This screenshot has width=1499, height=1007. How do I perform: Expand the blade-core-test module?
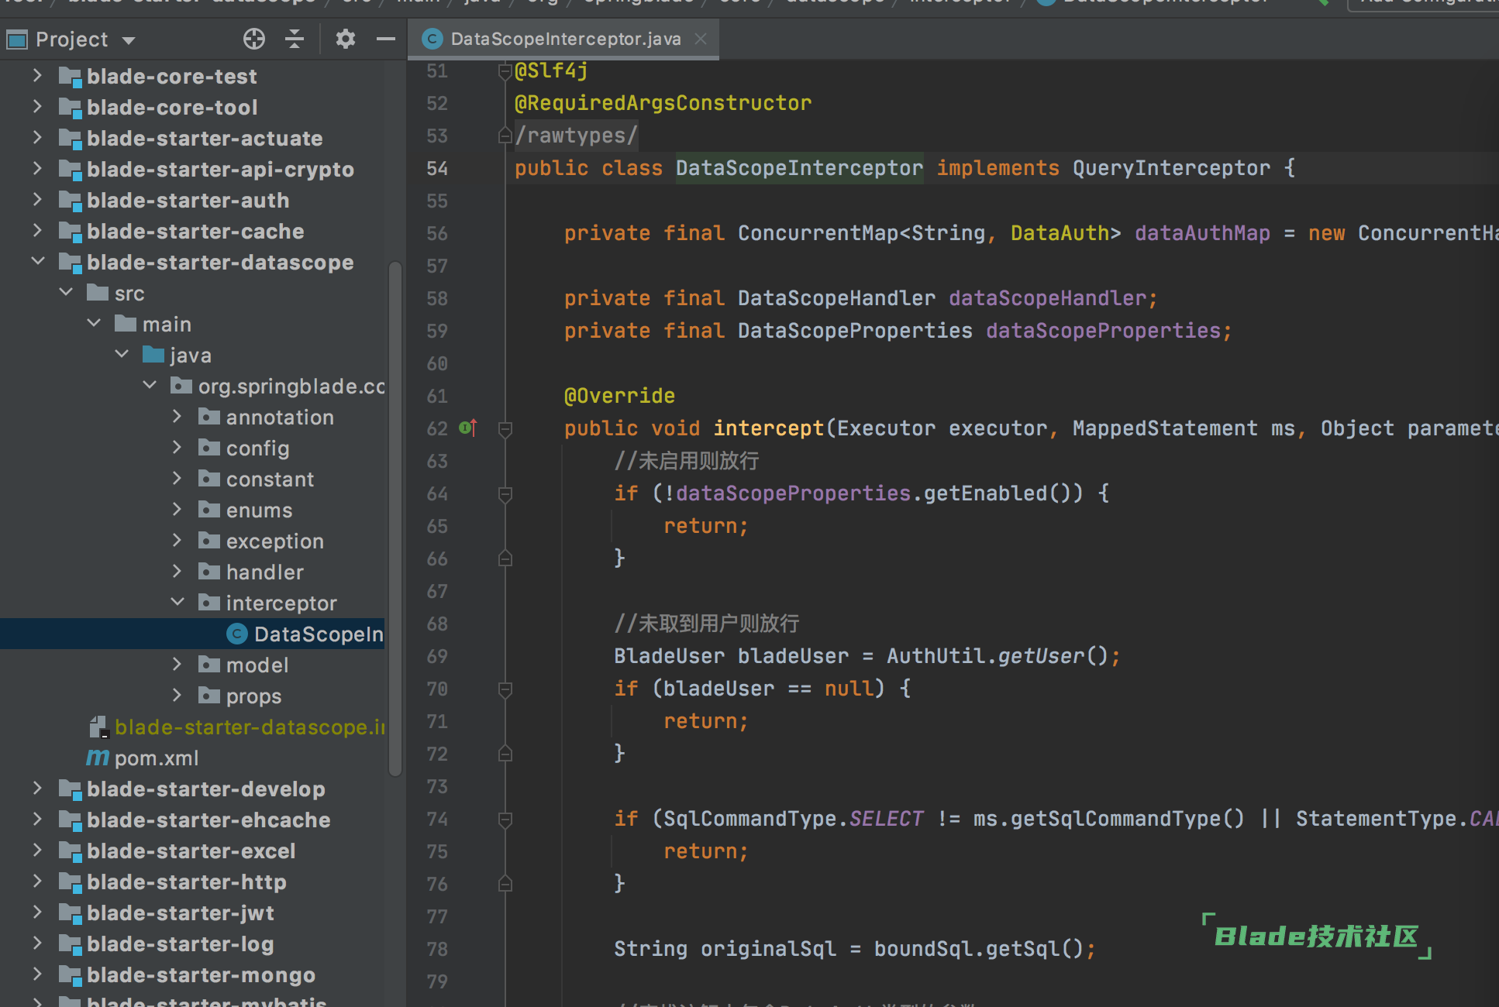tap(37, 75)
